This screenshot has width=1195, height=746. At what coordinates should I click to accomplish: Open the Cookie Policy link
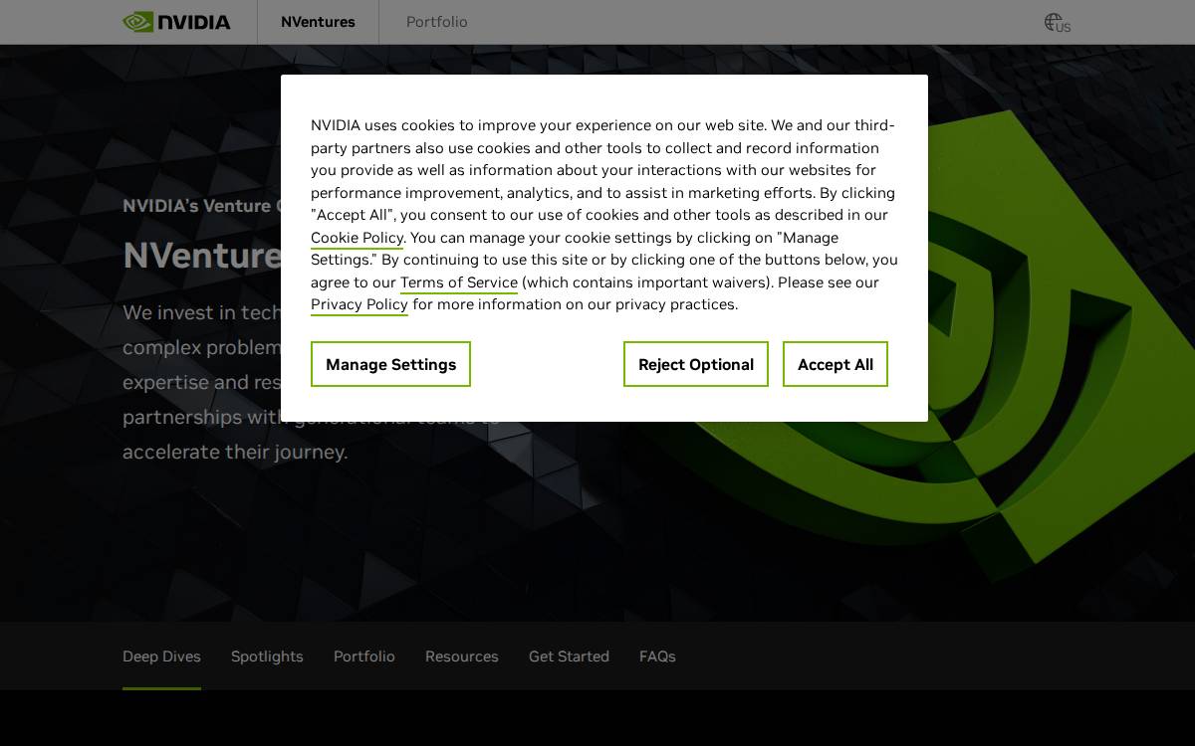click(357, 238)
